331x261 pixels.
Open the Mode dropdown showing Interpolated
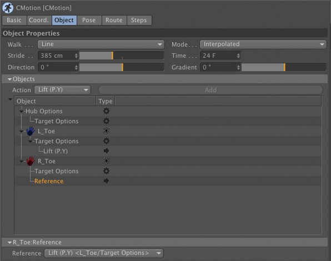click(x=263, y=44)
